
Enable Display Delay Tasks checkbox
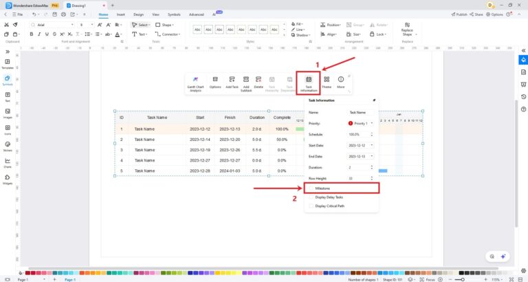(311, 197)
